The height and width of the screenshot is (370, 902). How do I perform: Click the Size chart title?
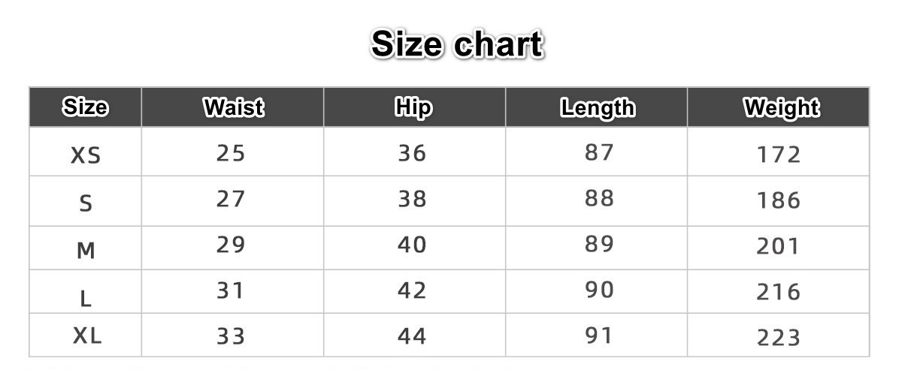coord(456,44)
